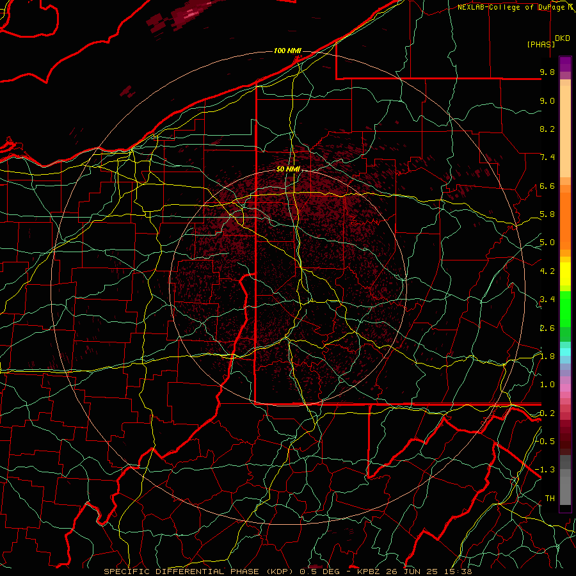Select the 4.2 scale value
Image resolution: width=576 pixels, height=576 pixels.
[x=547, y=271]
